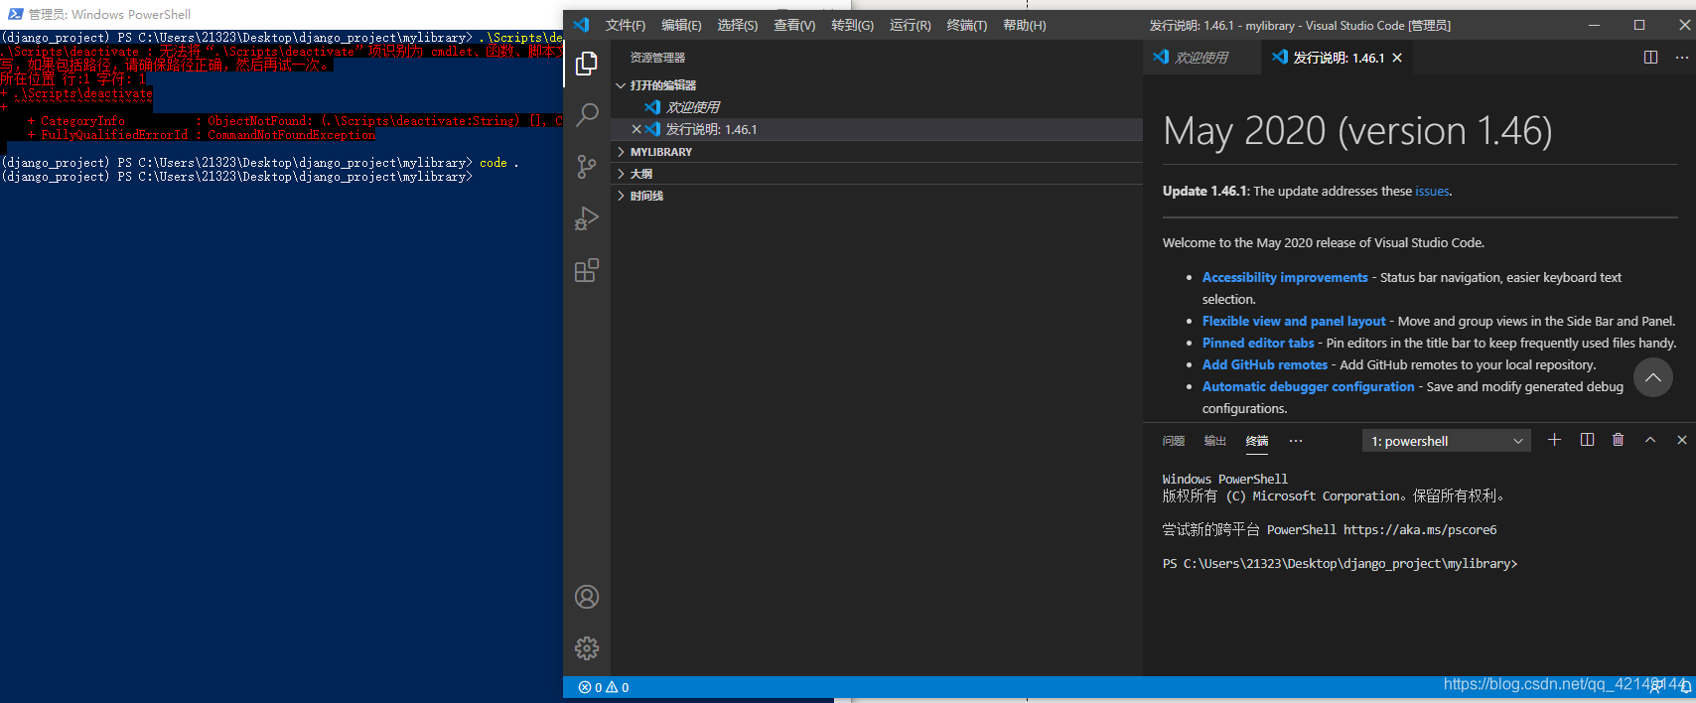The height and width of the screenshot is (703, 1696).
Task: Click the PowerShell window title bar icon
Action: 14,14
